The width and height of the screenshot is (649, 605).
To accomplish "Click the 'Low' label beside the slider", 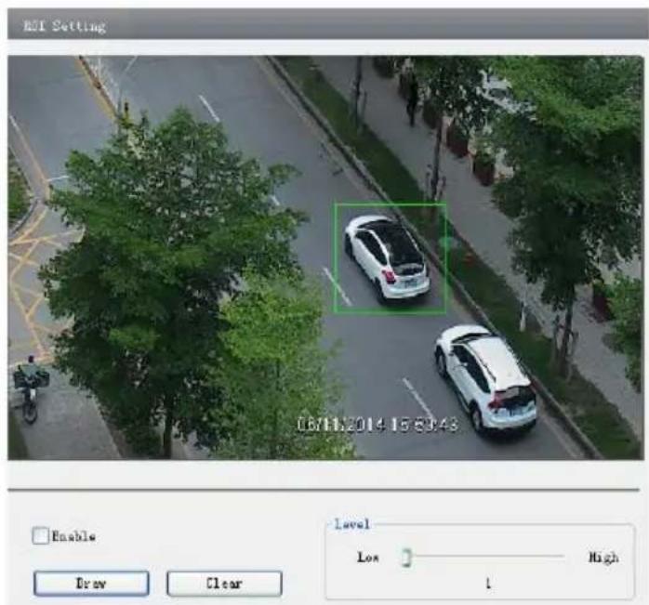I will point(368,558).
